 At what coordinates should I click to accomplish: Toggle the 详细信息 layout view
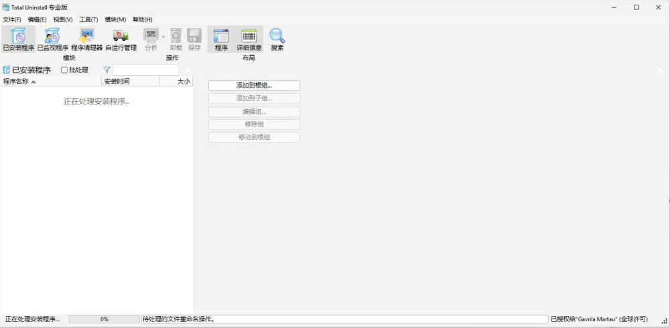coord(249,39)
